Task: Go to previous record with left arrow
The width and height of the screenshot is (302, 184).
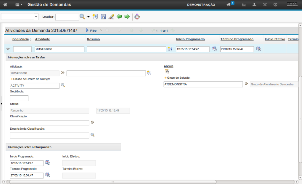Action: pos(119,17)
